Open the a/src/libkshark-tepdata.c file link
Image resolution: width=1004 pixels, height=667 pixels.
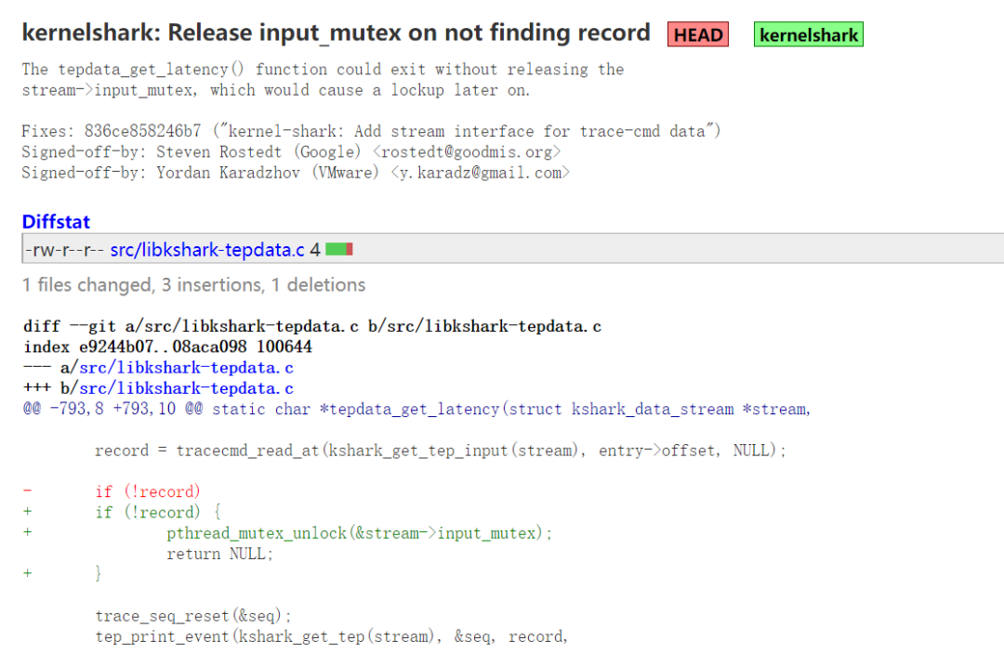(x=186, y=368)
